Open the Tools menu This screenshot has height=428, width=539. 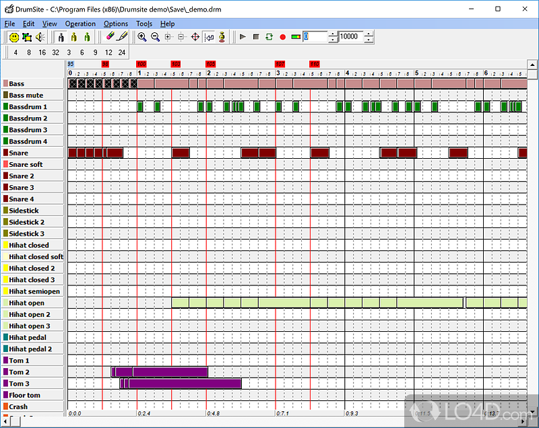tap(144, 24)
